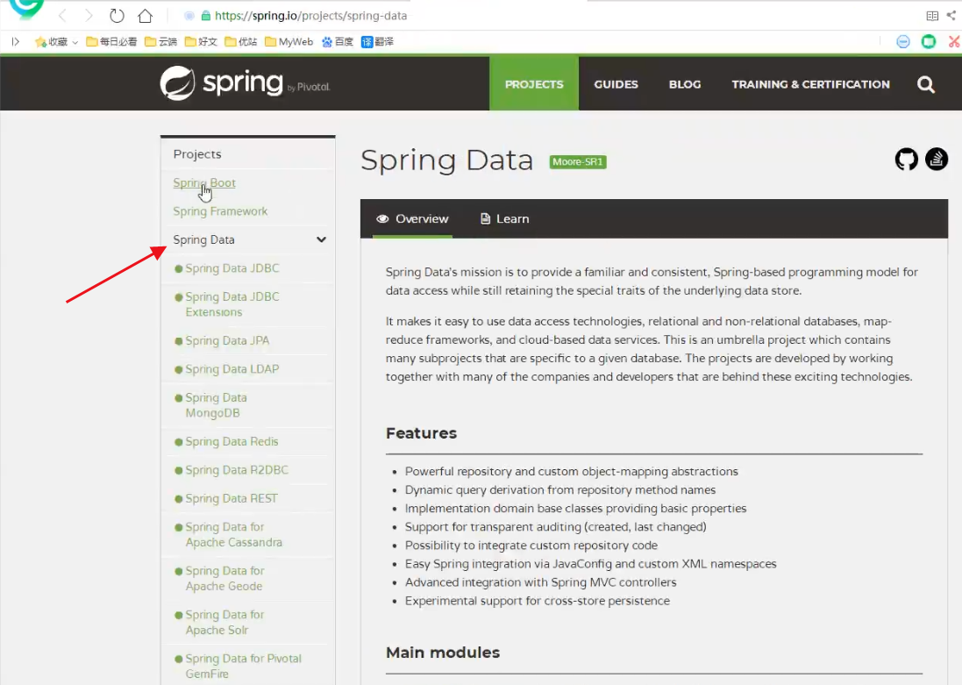Click the browser back arrow

click(x=62, y=16)
